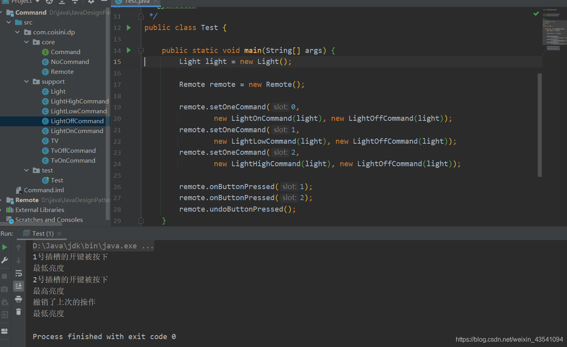Click the exit icon in Run panel

[x=5, y=315]
